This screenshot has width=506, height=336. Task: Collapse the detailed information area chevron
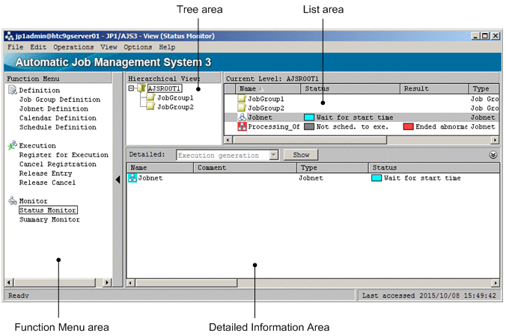pyautogui.click(x=493, y=155)
